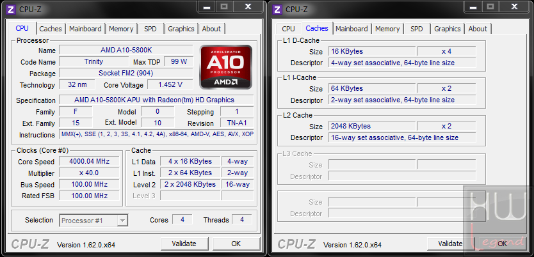Image resolution: width=534 pixels, height=257 pixels.
Task: Click the Technology value 32 nm
Action: point(77,84)
